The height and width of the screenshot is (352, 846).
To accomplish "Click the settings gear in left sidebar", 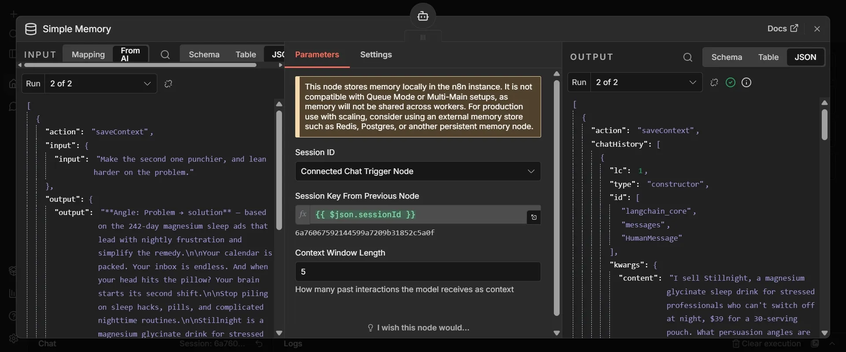I will (13, 338).
